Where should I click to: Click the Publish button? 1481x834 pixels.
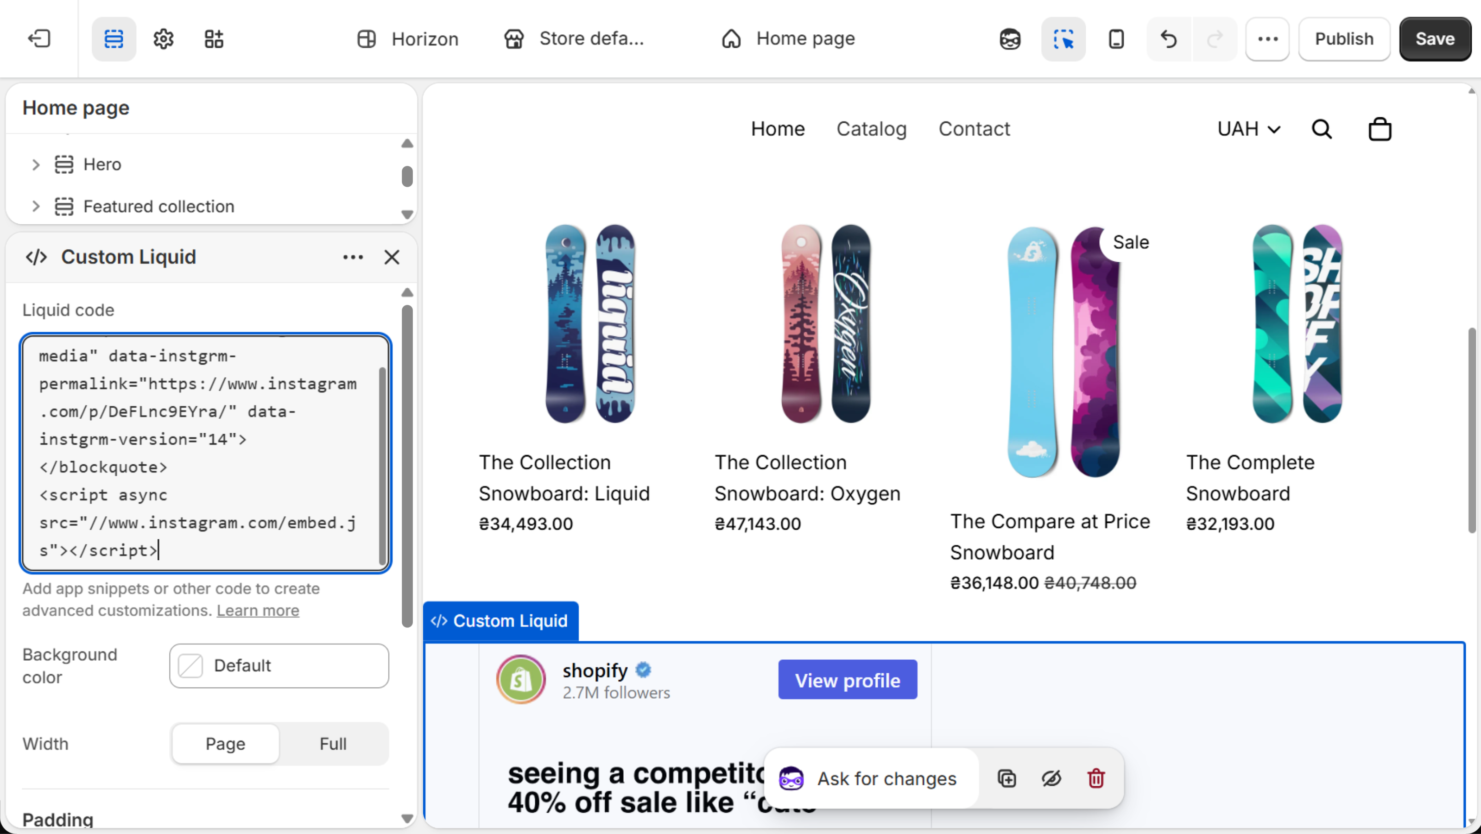coord(1344,38)
